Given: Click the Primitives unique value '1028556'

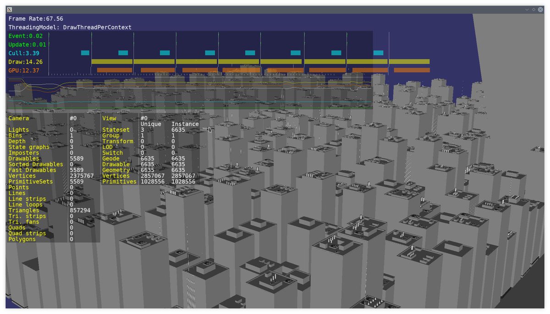Looking at the screenshot, I should (153, 182).
